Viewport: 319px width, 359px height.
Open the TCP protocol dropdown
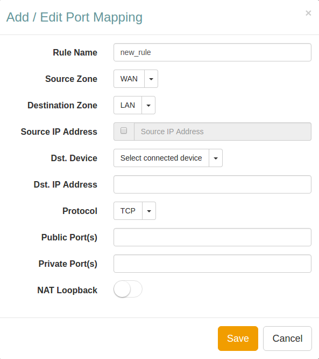[x=128, y=211]
